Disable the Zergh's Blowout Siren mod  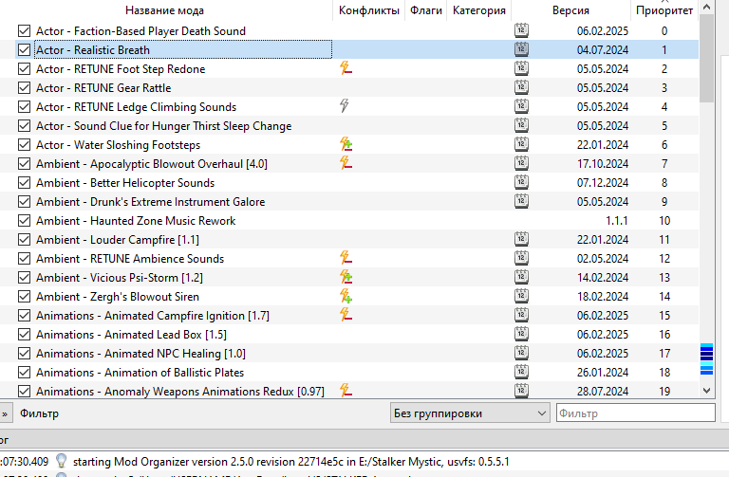point(24,296)
